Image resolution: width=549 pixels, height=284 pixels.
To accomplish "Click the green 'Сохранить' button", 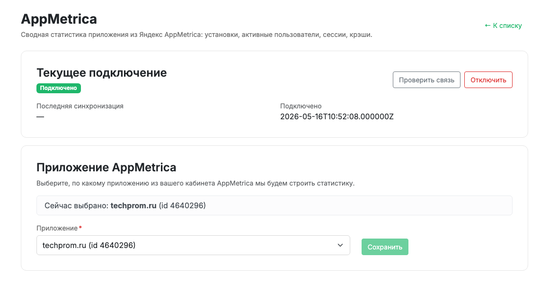I will coord(385,247).
